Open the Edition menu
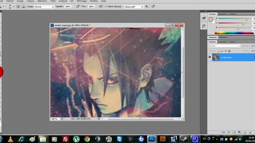This screenshot has width=255, height=143. 10,1
